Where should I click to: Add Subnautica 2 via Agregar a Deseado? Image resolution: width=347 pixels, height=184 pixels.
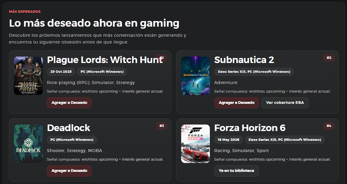click(x=236, y=103)
